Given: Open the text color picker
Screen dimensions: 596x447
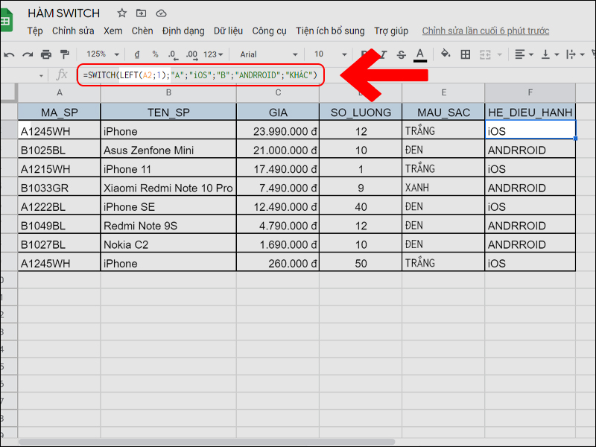Looking at the screenshot, I should coord(419,54).
